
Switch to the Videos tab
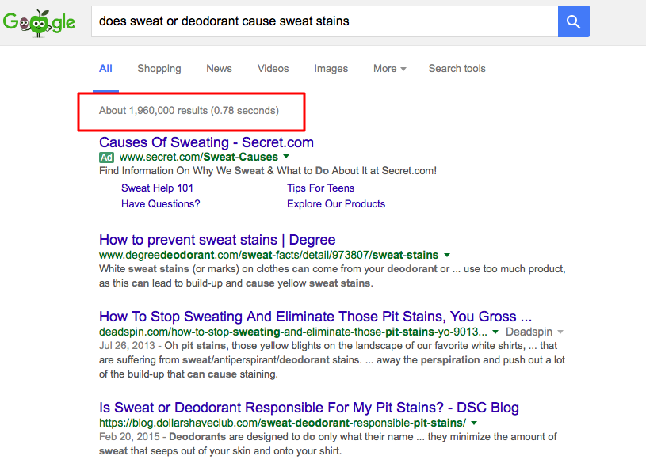tap(273, 69)
